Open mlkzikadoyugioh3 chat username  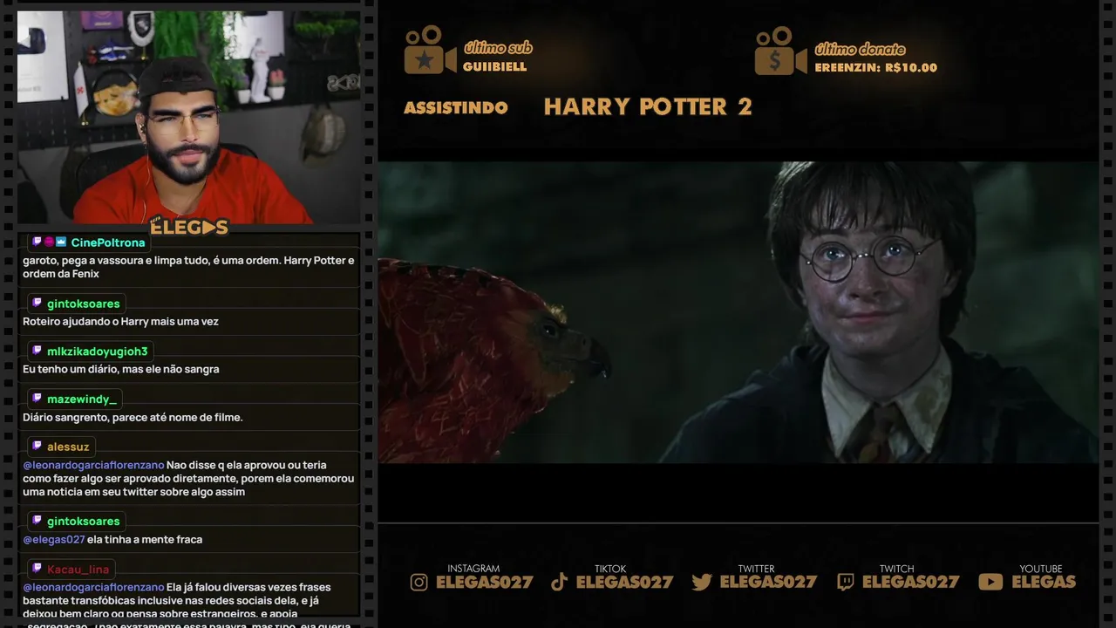(x=98, y=352)
